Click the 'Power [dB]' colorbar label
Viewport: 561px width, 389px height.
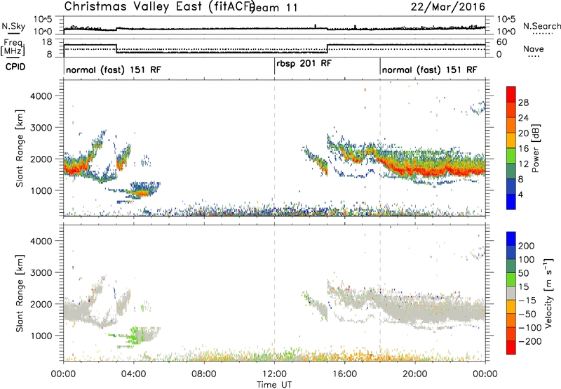pyautogui.click(x=535, y=148)
